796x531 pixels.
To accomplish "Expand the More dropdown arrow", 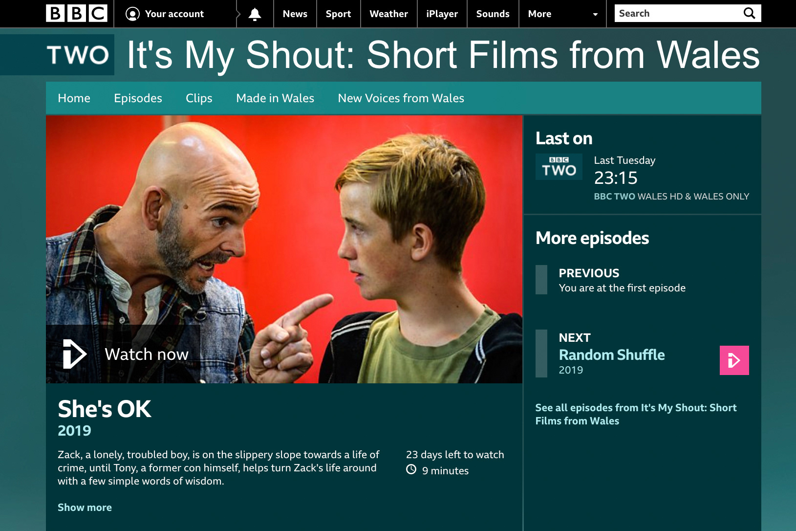I will click(x=595, y=15).
